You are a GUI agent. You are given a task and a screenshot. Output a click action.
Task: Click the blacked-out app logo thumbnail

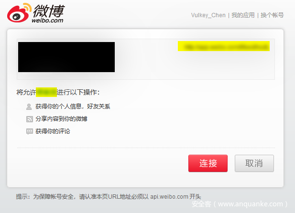point(66,57)
